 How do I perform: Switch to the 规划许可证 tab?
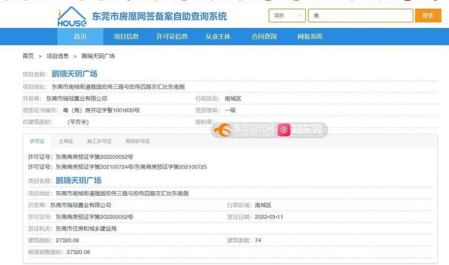coord(138,141)
